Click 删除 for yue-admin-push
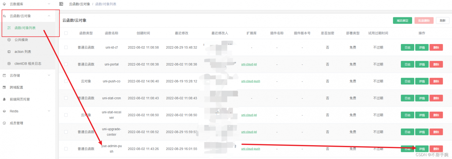The width and height of the screenshot is (452, 159). pyautogui.click(x=436, y=149)
